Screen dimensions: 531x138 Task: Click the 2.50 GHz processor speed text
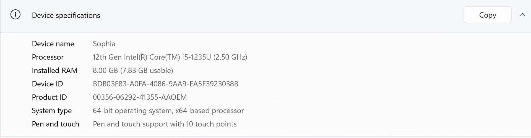[230, 57]
